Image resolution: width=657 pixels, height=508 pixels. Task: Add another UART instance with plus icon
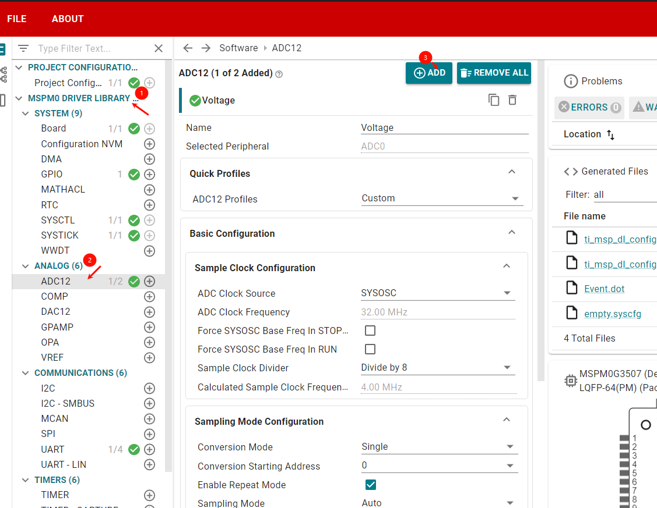(x=150, y=449)
